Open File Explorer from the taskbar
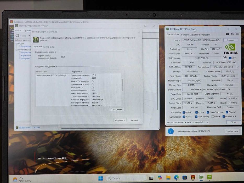The image size is (244, 183). [x=168, y=178]
